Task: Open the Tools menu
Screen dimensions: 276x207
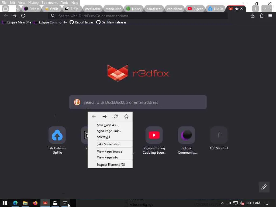Action: pos(64,3)
